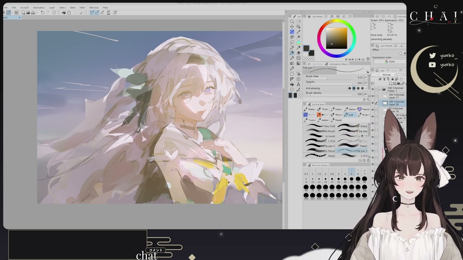The image size is (463, 260).
Task: Adjust the Brush Size slider
Action: click(x=331, y=78)
